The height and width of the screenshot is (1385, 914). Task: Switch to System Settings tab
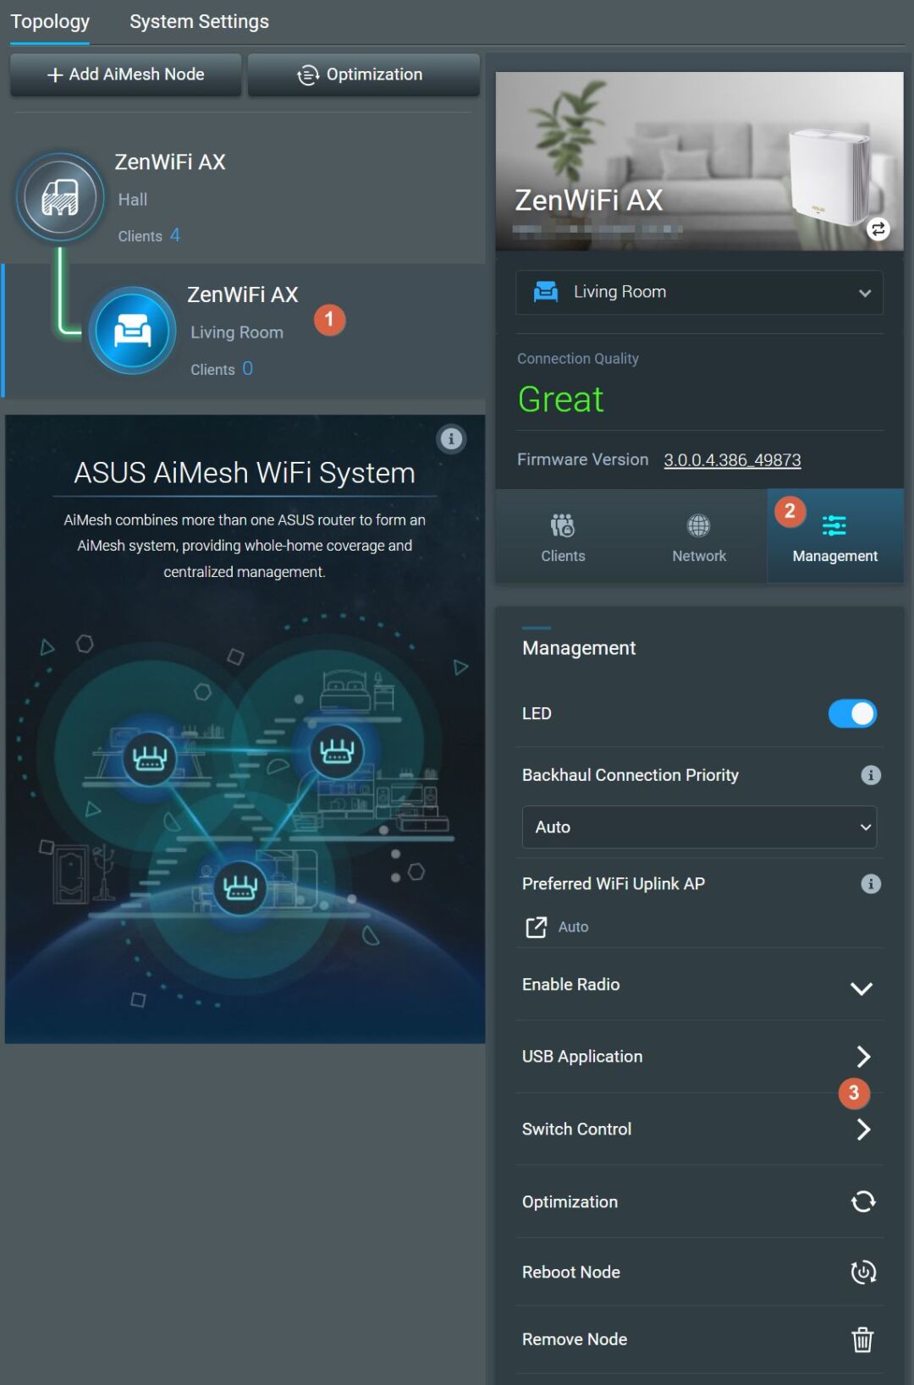[x=199, y=22]
